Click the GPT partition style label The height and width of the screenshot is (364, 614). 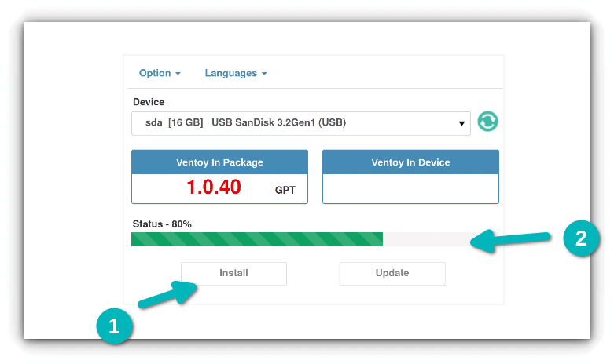(x=285, y=190)
